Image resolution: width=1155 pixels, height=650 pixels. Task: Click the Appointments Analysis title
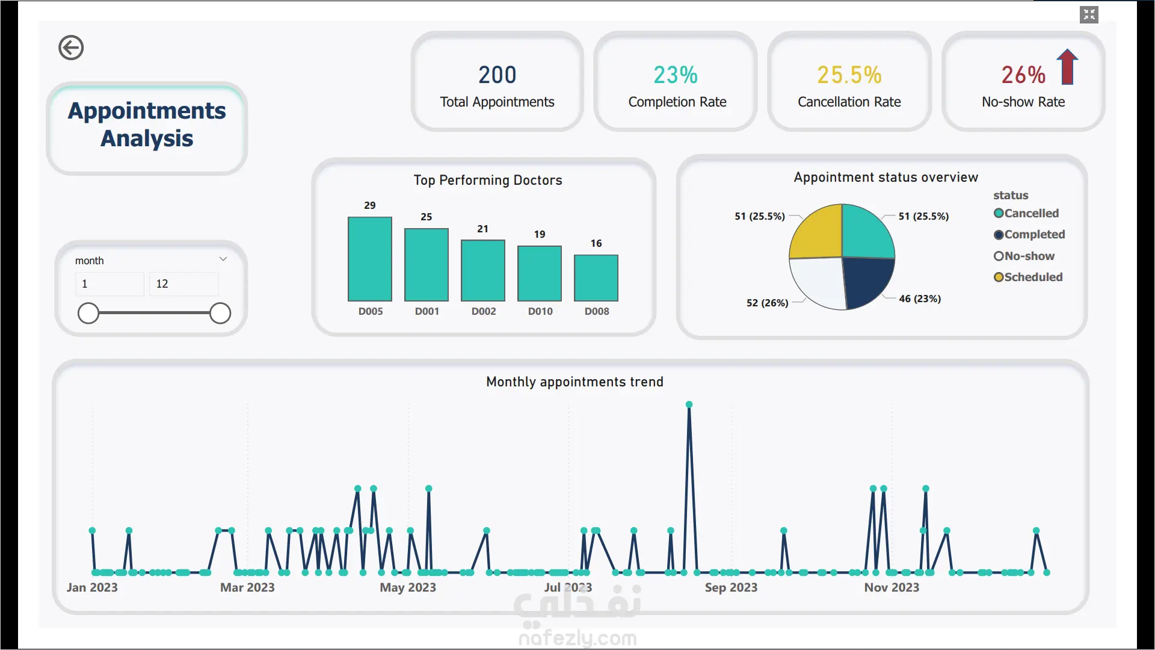147,125
